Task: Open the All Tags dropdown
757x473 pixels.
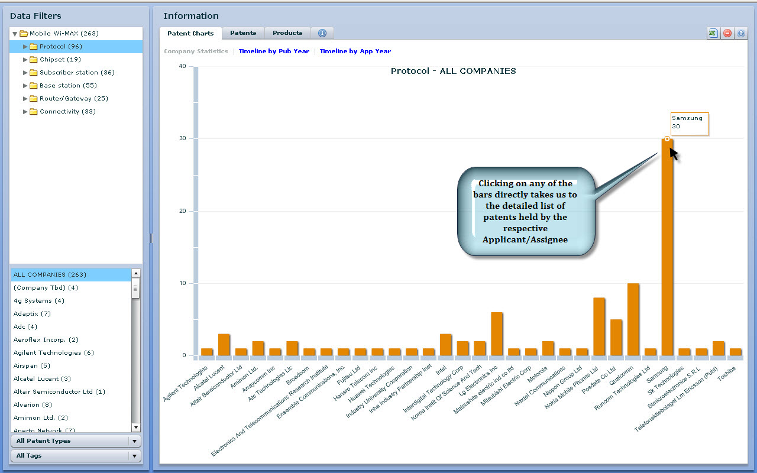Action: [x=135, y=456]
